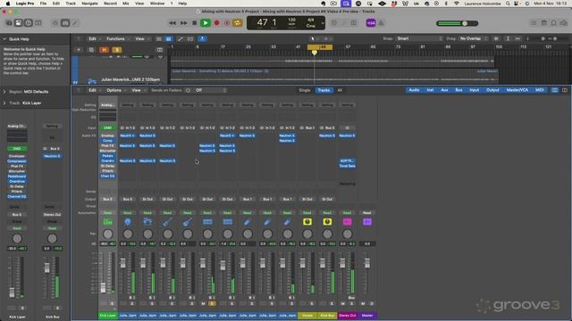Toggle the Show Automation button in tracks toolbar

pyautogui.click(x=181, y=39)
